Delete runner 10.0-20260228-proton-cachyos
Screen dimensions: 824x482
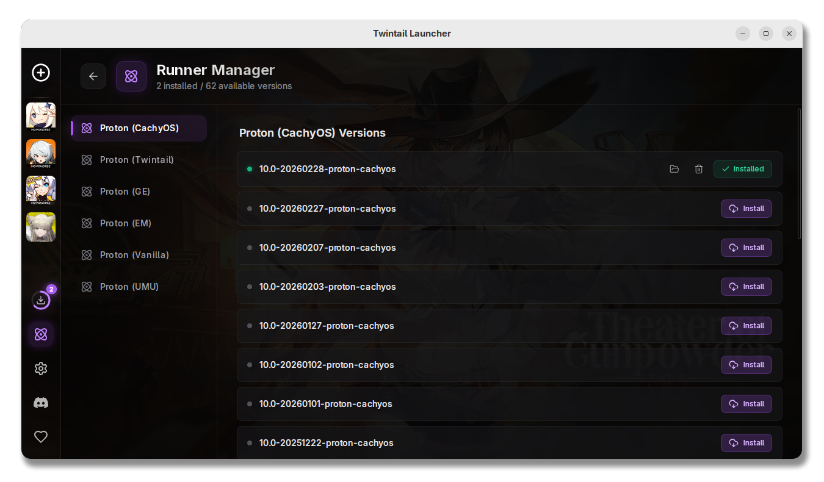(x=699, y=169)
